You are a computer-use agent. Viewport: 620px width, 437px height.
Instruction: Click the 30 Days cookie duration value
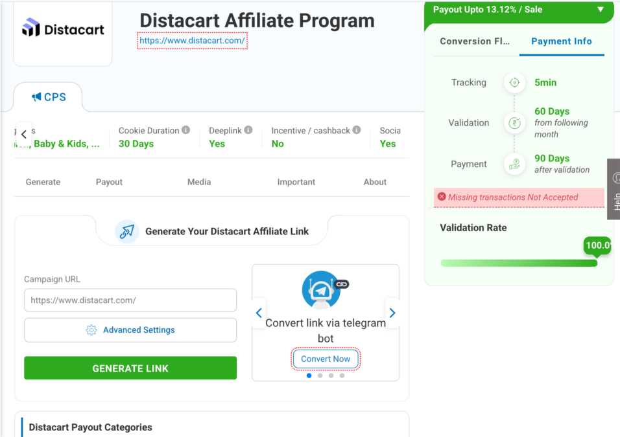136,144
